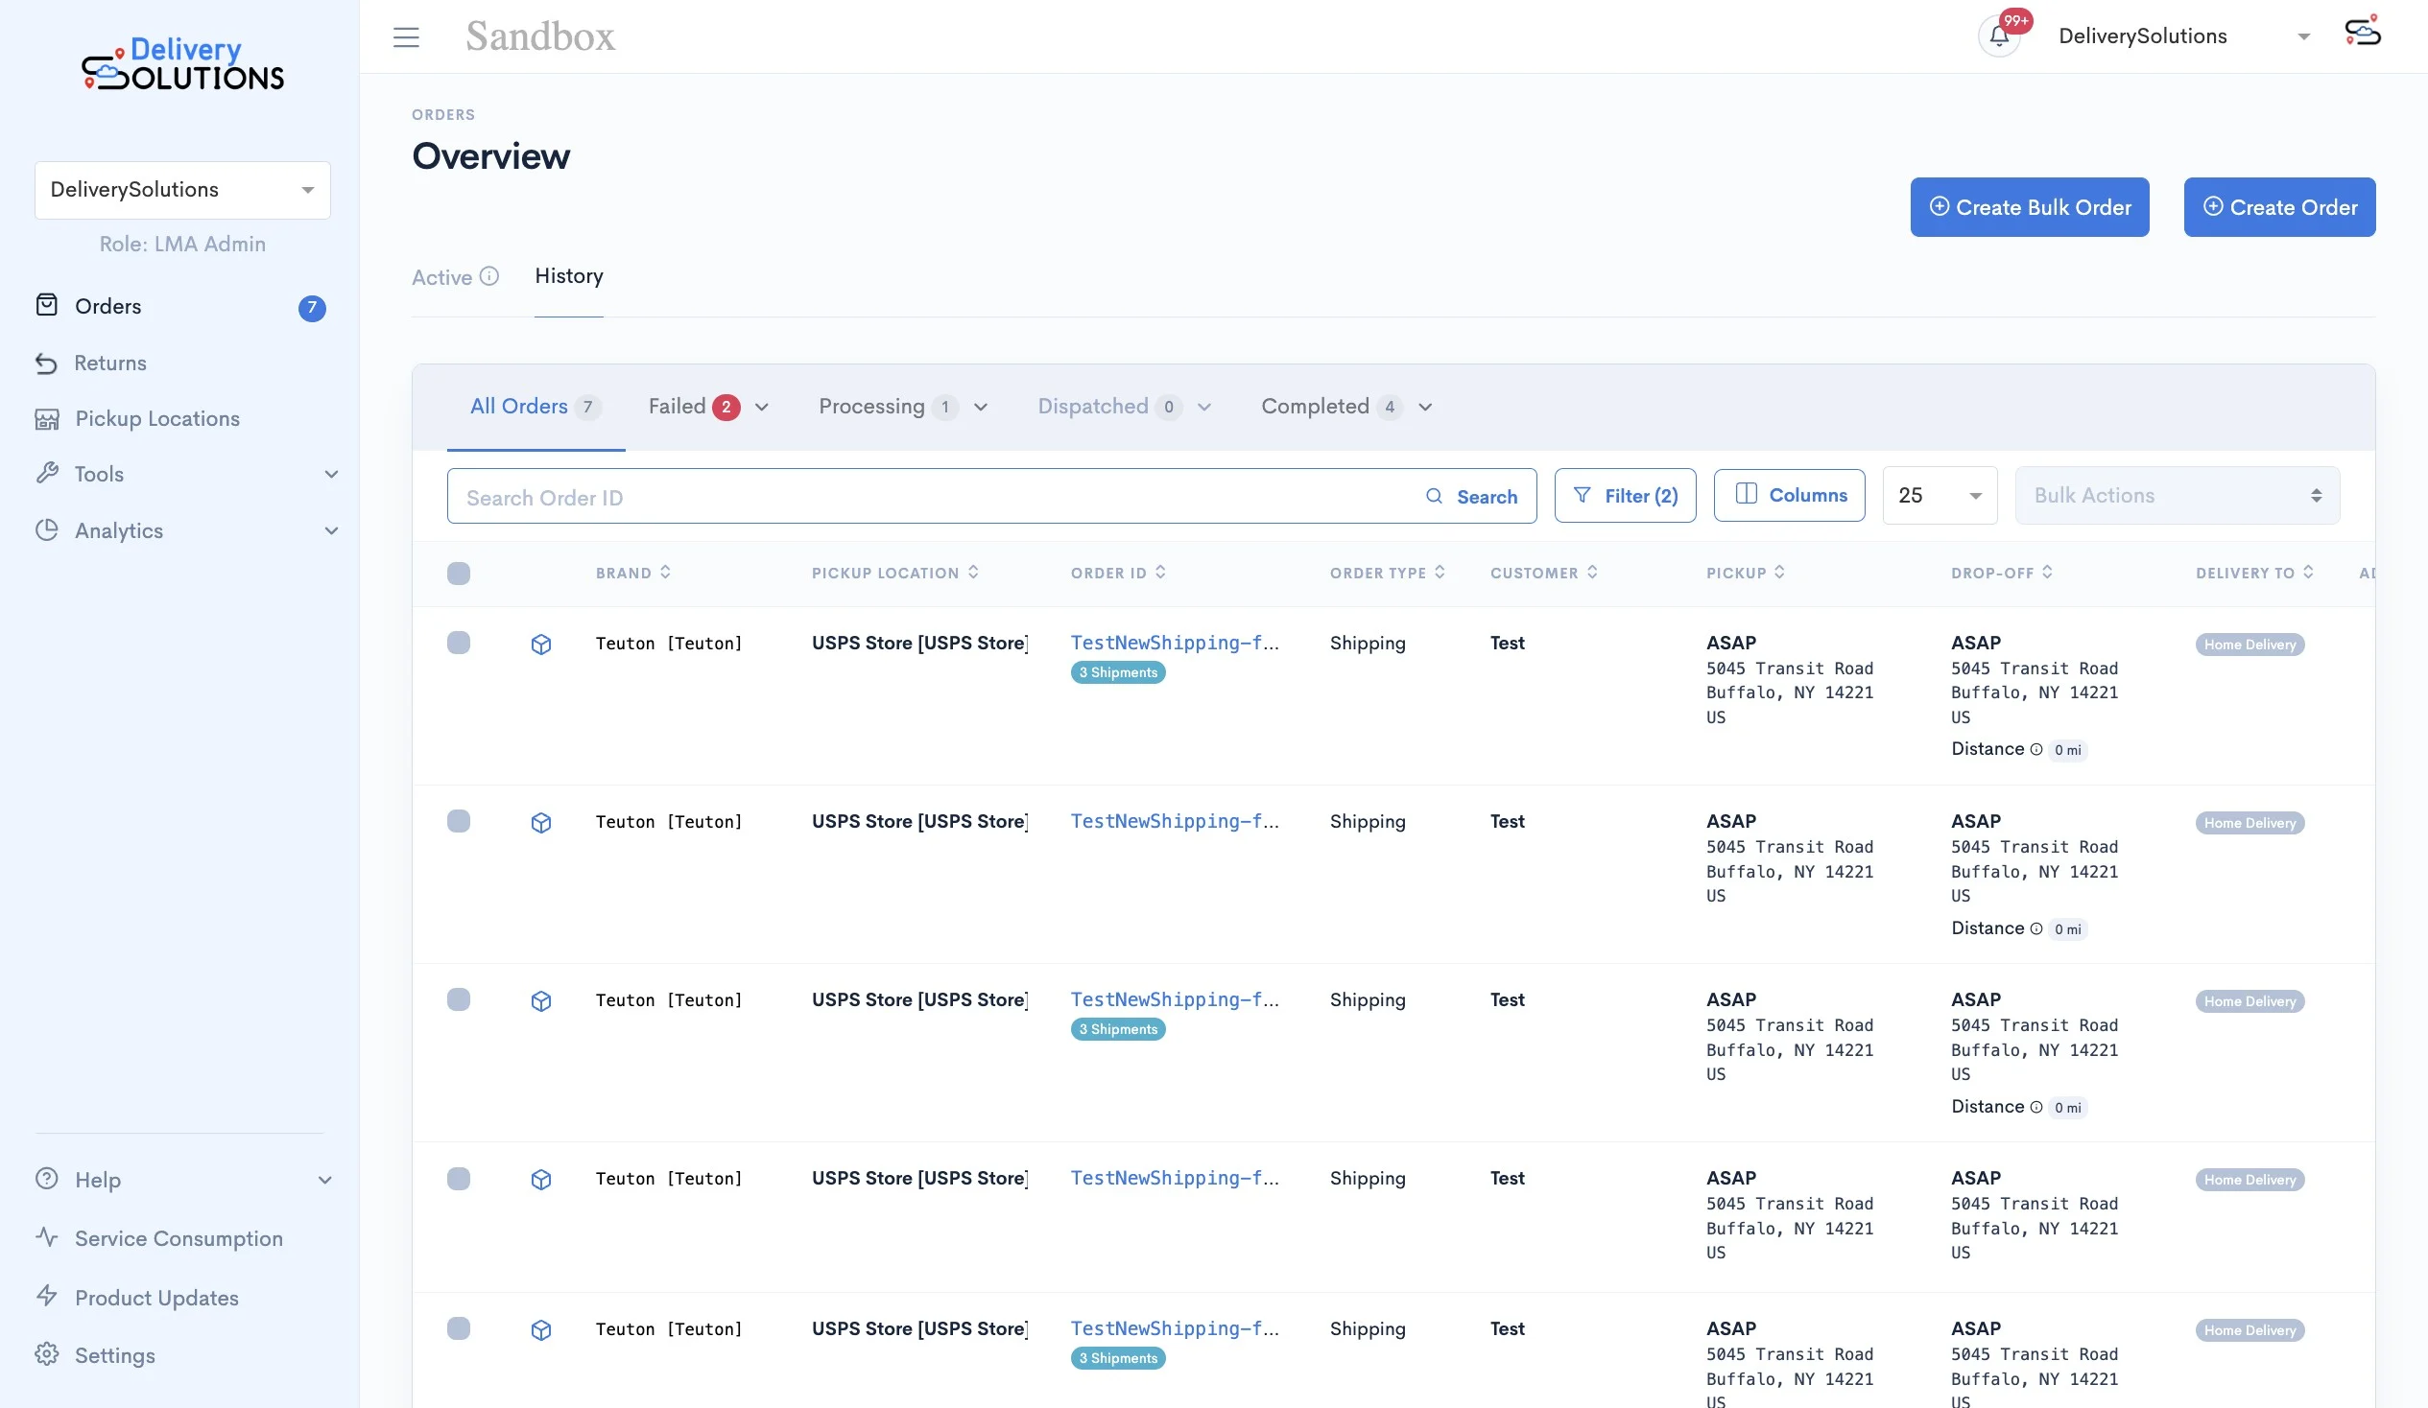
Task: Click the 3 Shipments badge in first row
Action: click(1118, 672)
